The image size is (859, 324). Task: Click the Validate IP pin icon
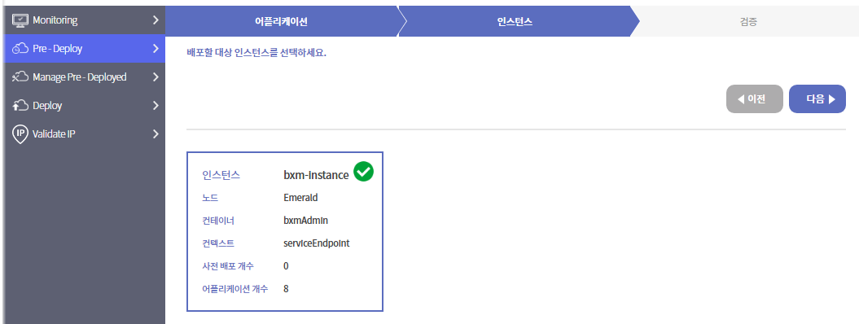tap(20, 134)
